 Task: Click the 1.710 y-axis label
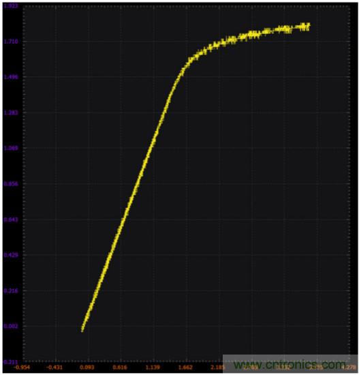(x=11, y=42)
